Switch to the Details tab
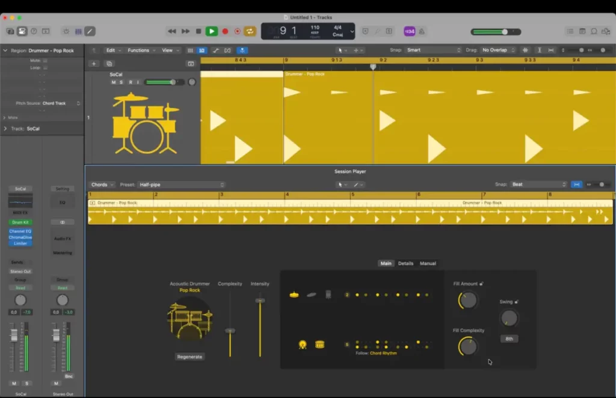The image size is (616, 398). 405,263
